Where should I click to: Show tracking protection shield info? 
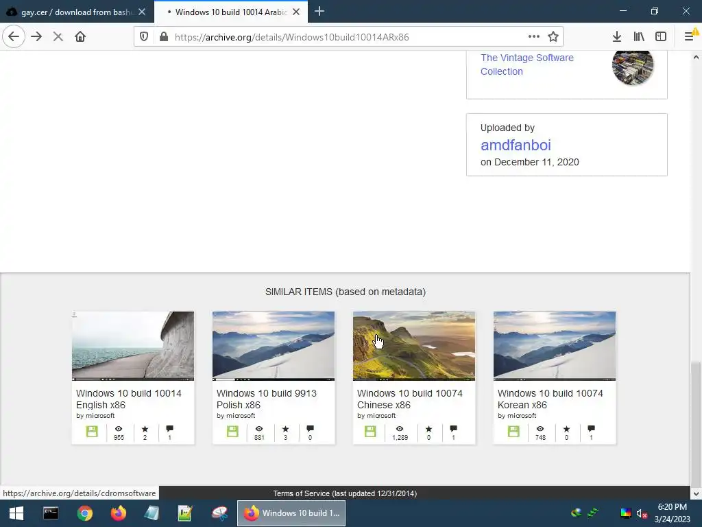click(144, 37)
